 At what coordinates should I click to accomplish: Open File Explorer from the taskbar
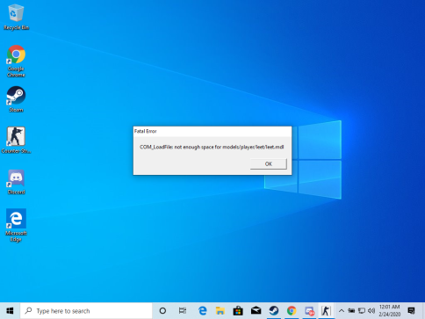(x=220, y=311)
